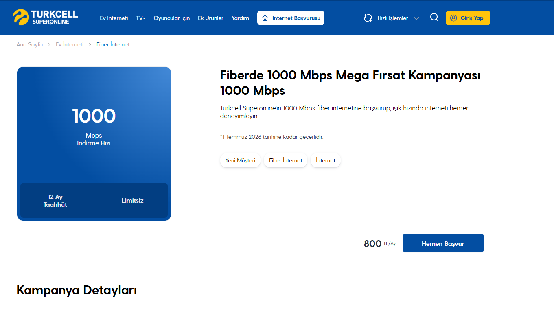
Task: Go to Ana Sayfa breadcrumb link
Action: [30, 45]
